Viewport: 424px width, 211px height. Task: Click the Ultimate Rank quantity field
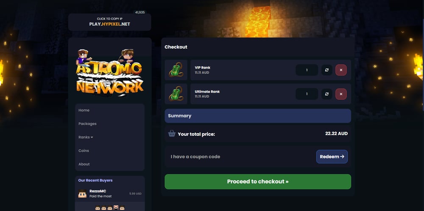(307, 94)
